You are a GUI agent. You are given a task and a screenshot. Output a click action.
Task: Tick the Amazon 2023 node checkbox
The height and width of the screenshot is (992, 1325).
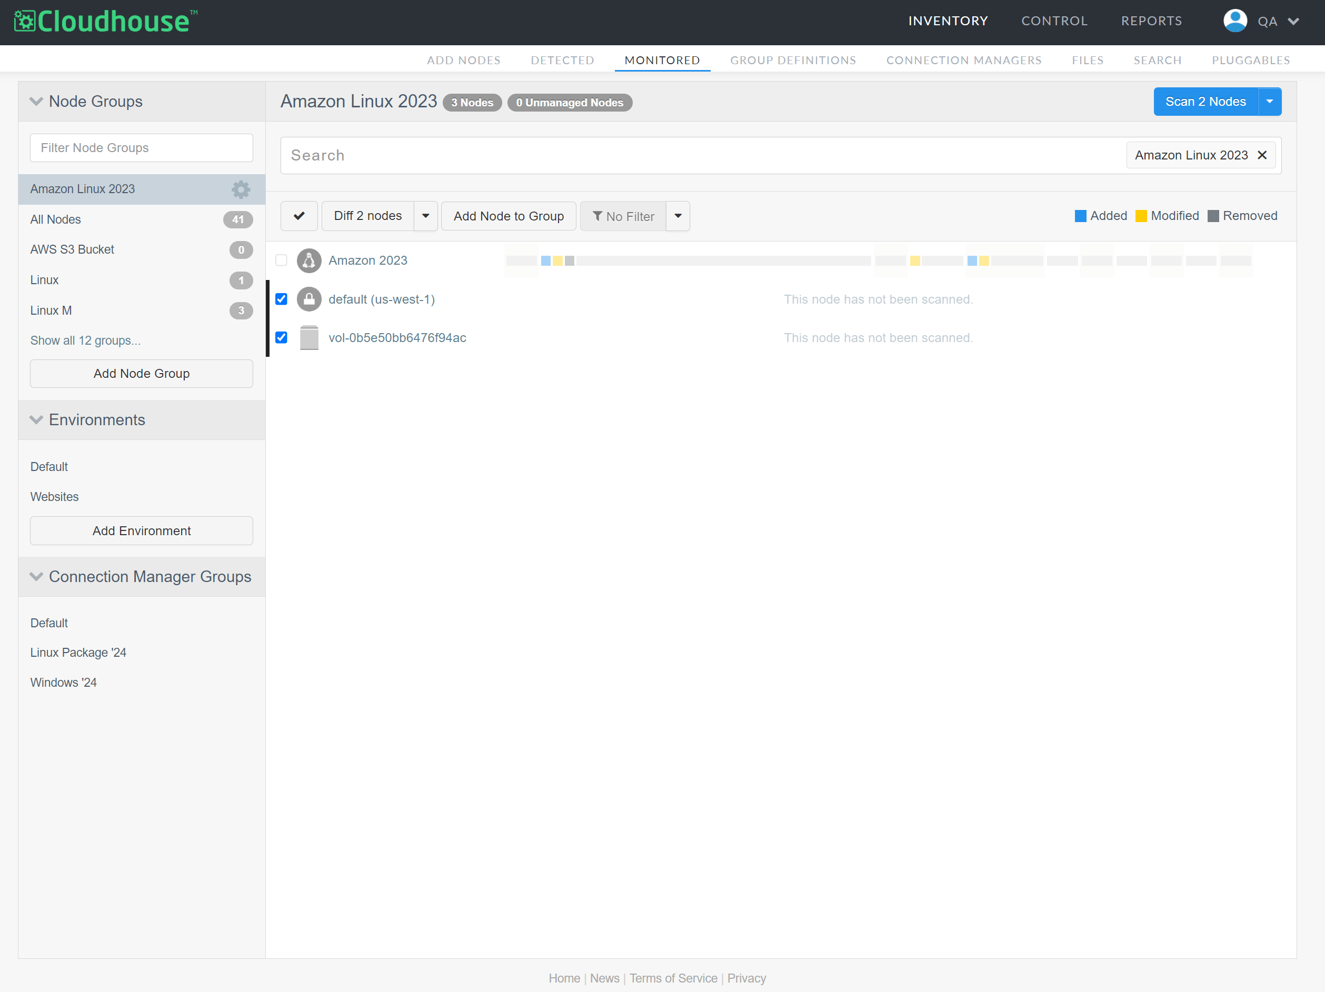[281, 260]
